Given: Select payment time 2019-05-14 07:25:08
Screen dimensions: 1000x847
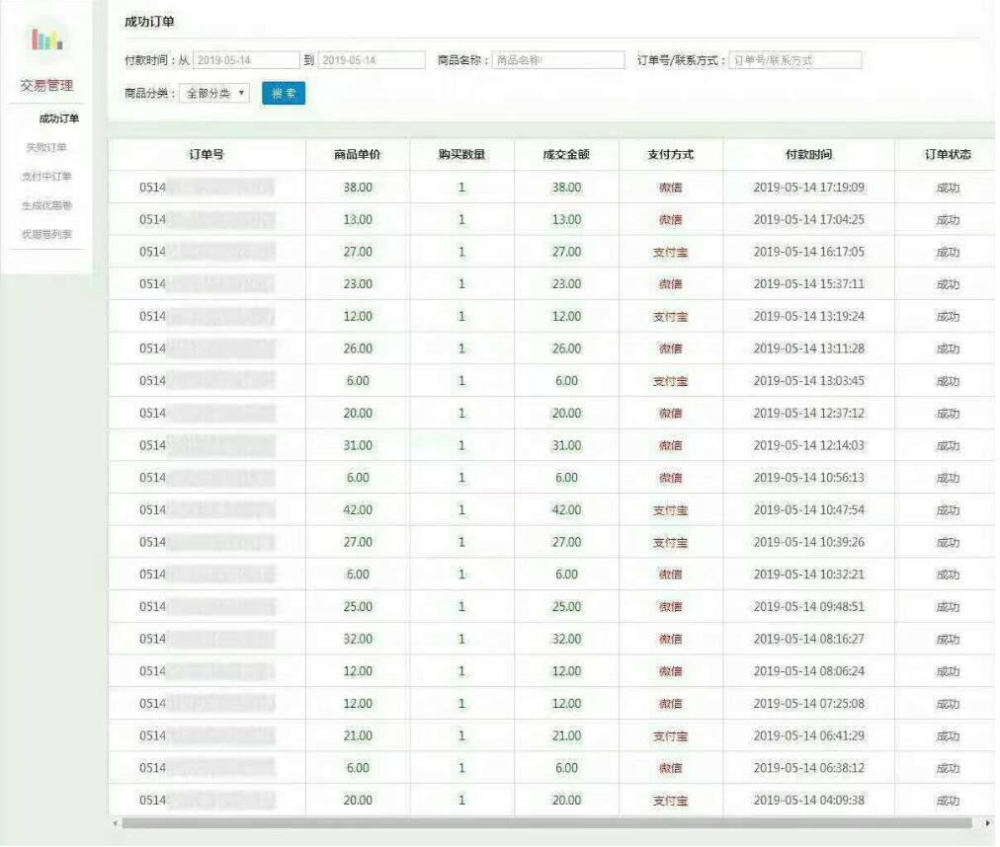Looking at the screenshot, I should tap(808, 704).
